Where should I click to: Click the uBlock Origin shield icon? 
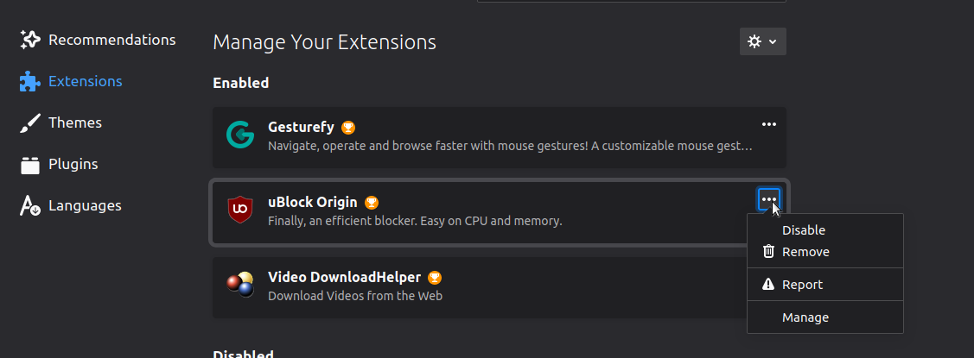(239, 210)
